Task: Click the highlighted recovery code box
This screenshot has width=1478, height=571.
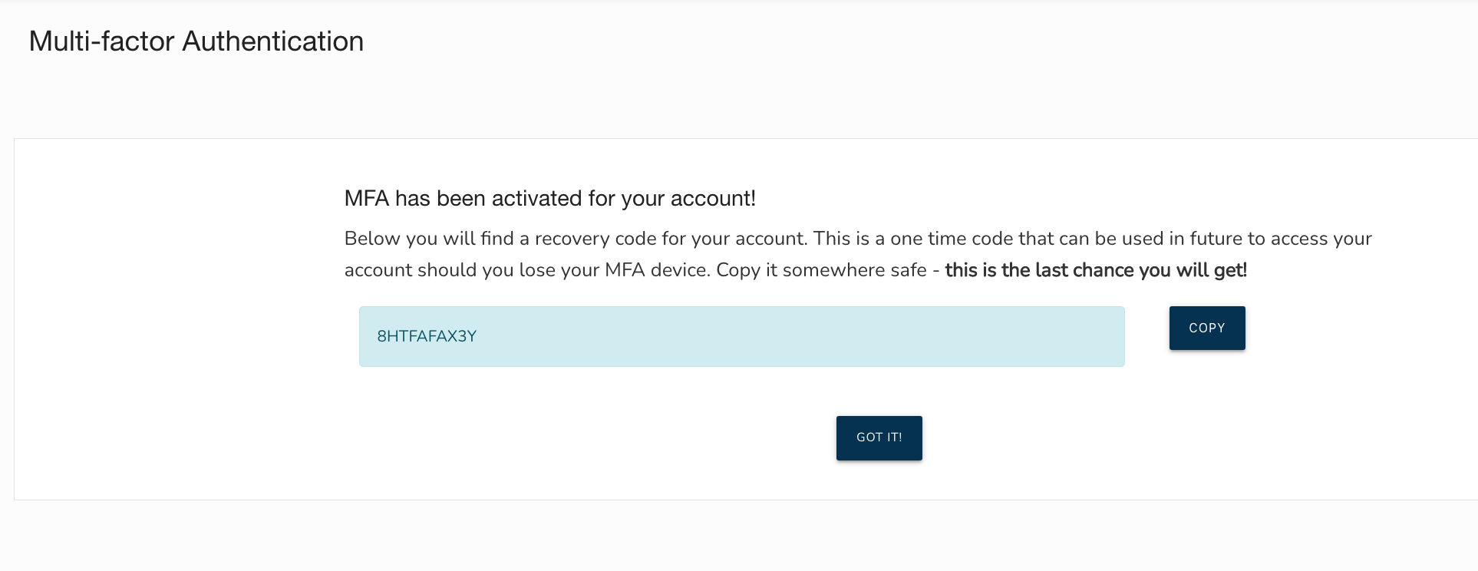Action: [x=741, y=336]
